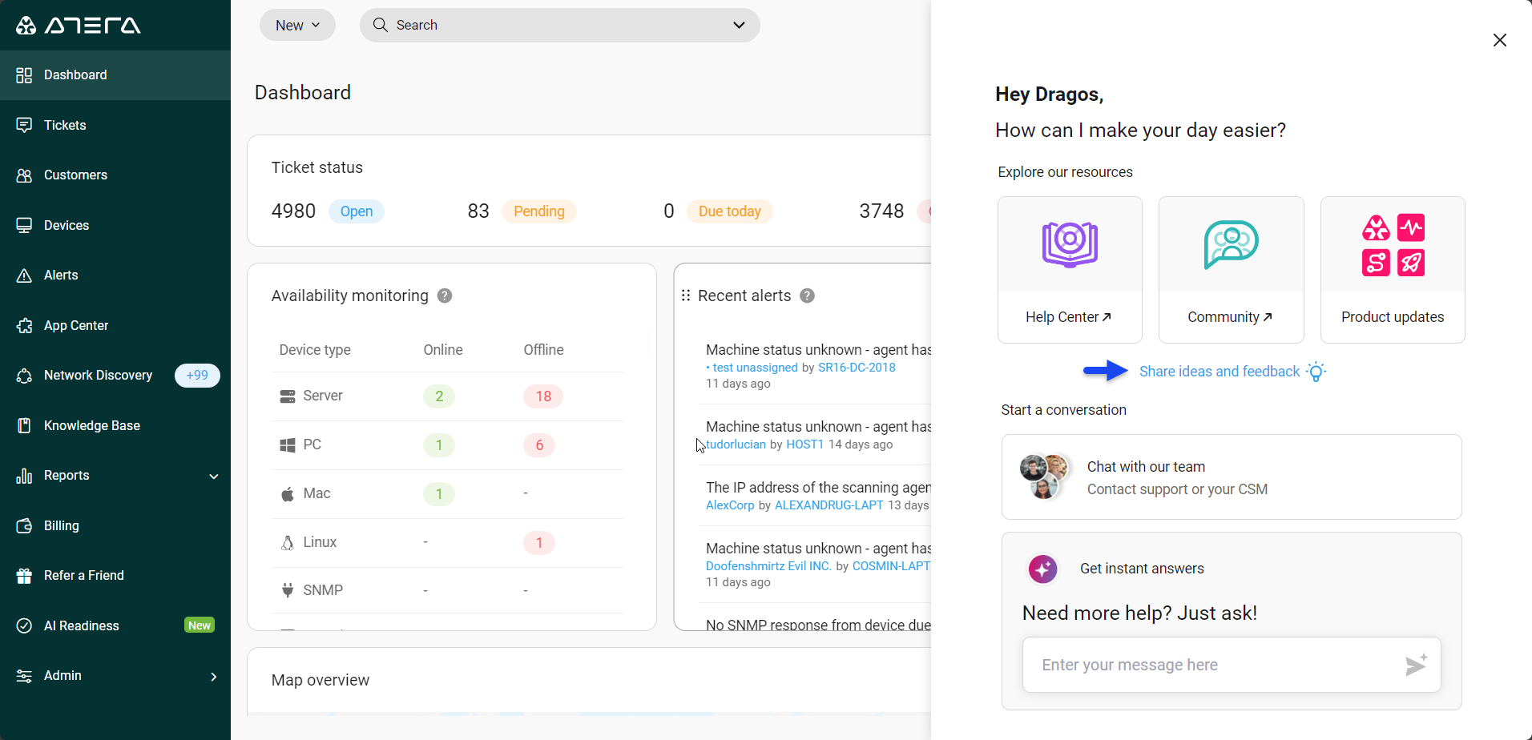The height and width of the screenshot is (740, 1532).
Task: Click Share ideas and feedback link
Action: [1219, 372]
